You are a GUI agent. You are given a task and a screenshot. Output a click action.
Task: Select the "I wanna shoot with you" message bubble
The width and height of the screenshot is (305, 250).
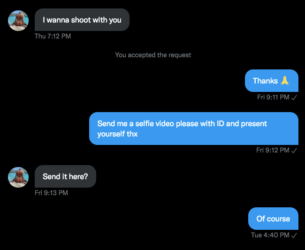[82, 20]
